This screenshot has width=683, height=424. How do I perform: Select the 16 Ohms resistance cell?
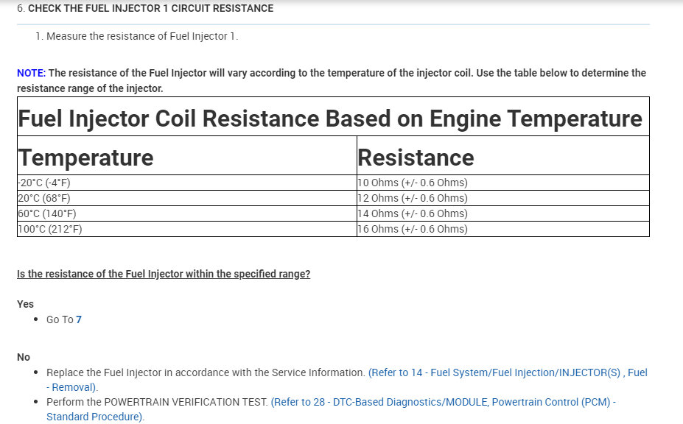pos(413,229)
